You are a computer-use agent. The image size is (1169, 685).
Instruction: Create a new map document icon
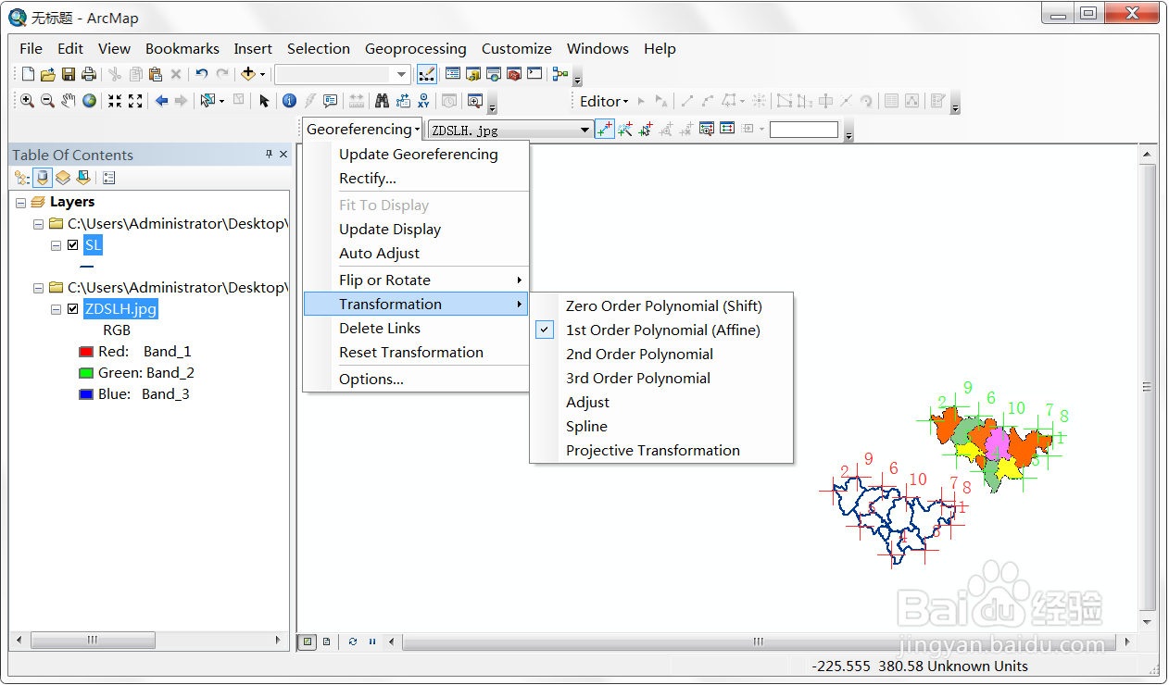28,74
